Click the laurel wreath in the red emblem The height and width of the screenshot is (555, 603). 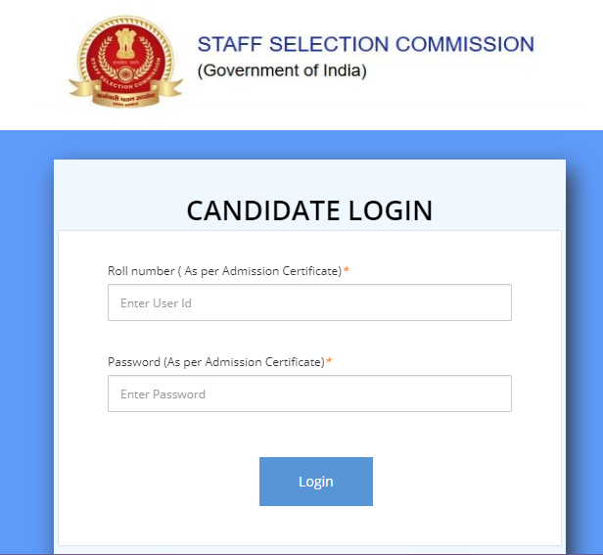pos(125,58)
